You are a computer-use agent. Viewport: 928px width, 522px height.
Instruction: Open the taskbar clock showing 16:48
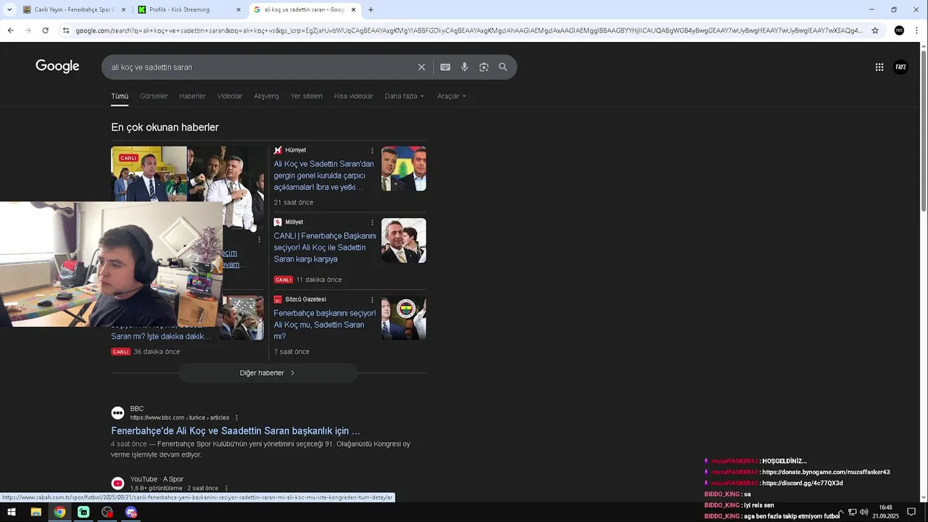point(885,512)
